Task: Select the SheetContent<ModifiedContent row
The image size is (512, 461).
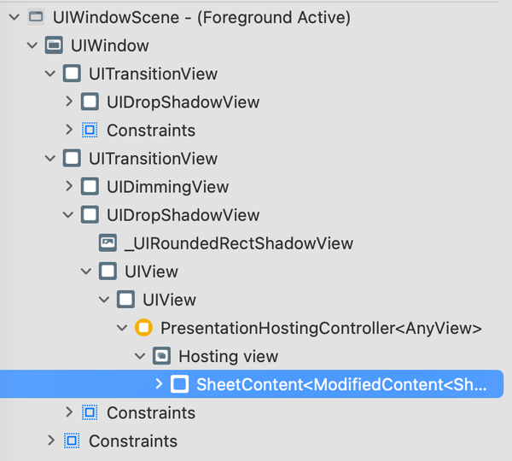Action: (x=252, y=384)
